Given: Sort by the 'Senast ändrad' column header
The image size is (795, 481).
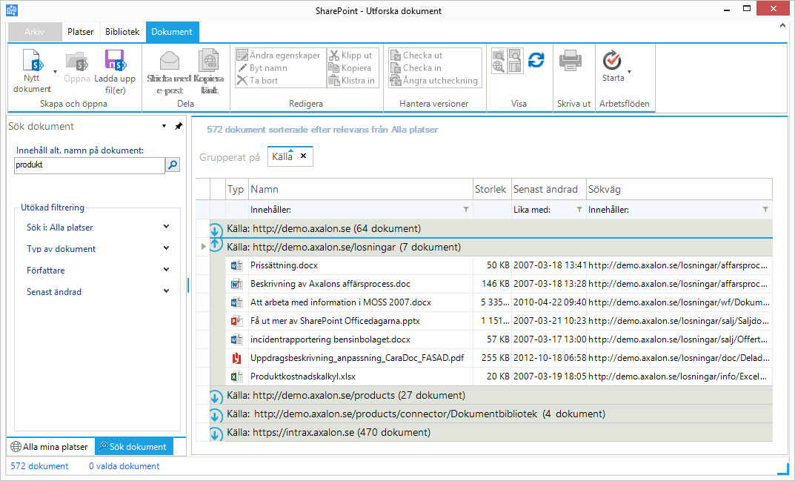Looking at the screenshot, I should pos(548,189).
